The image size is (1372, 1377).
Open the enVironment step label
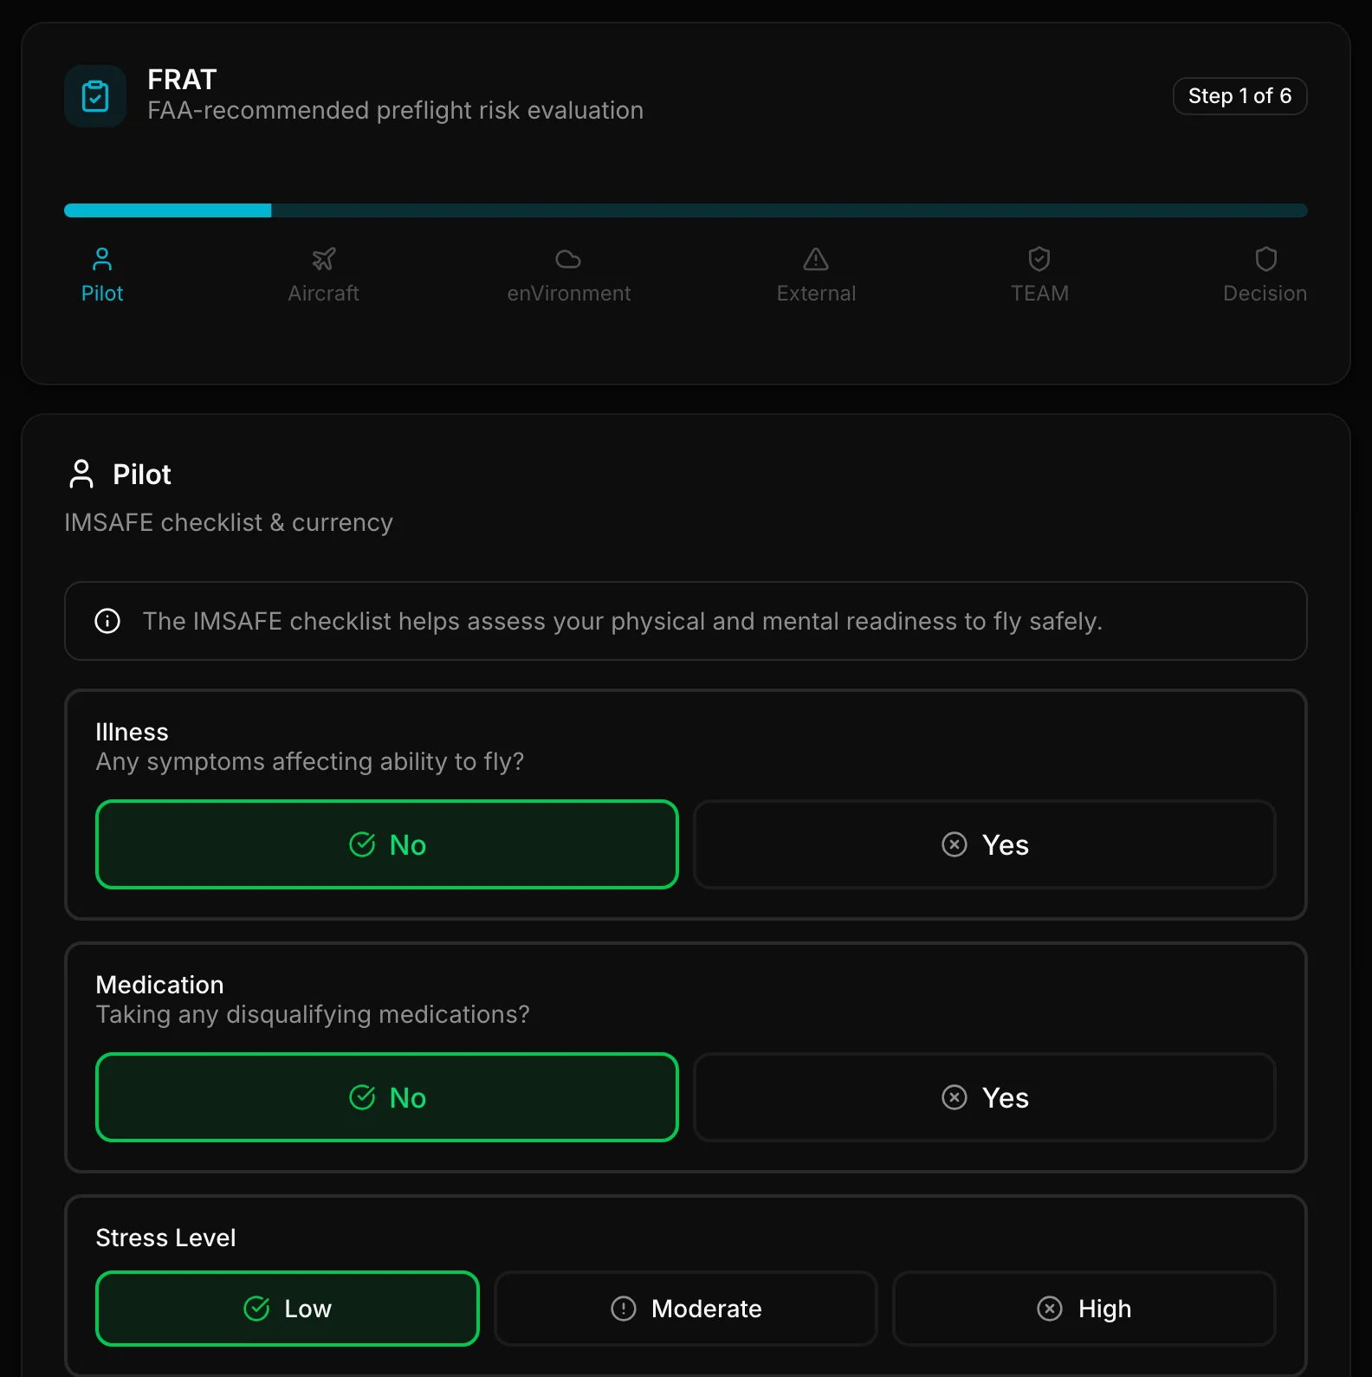(x=569, y=294)
